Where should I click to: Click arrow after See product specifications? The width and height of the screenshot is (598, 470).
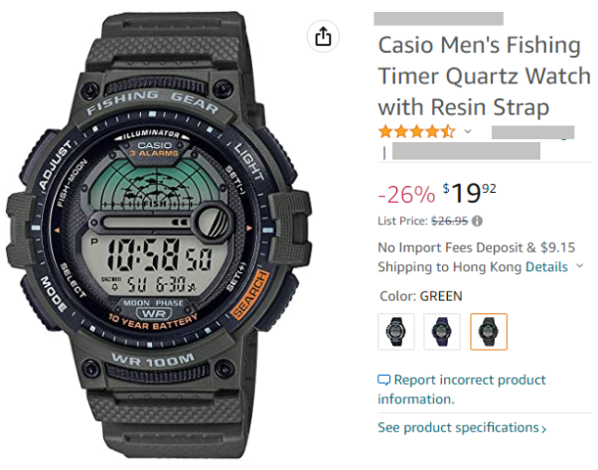pos(543,429)
